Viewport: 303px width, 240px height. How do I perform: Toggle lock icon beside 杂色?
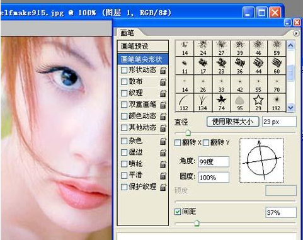tap(163, 141)
